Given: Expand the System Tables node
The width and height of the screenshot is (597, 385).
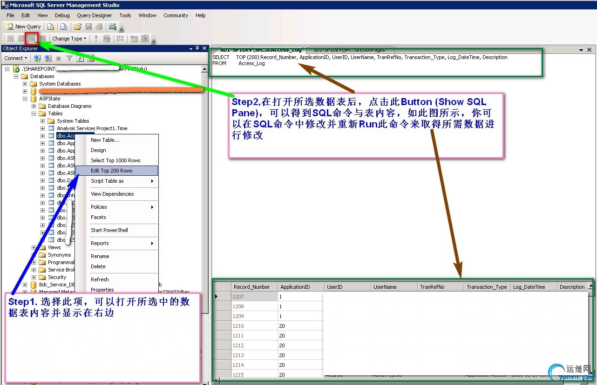Looking at the screenshot, I should point(42,121).
